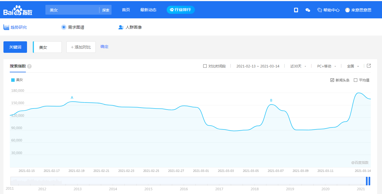
Task: Select the 搜索指数 tab
Action: (x=18, y=66)
